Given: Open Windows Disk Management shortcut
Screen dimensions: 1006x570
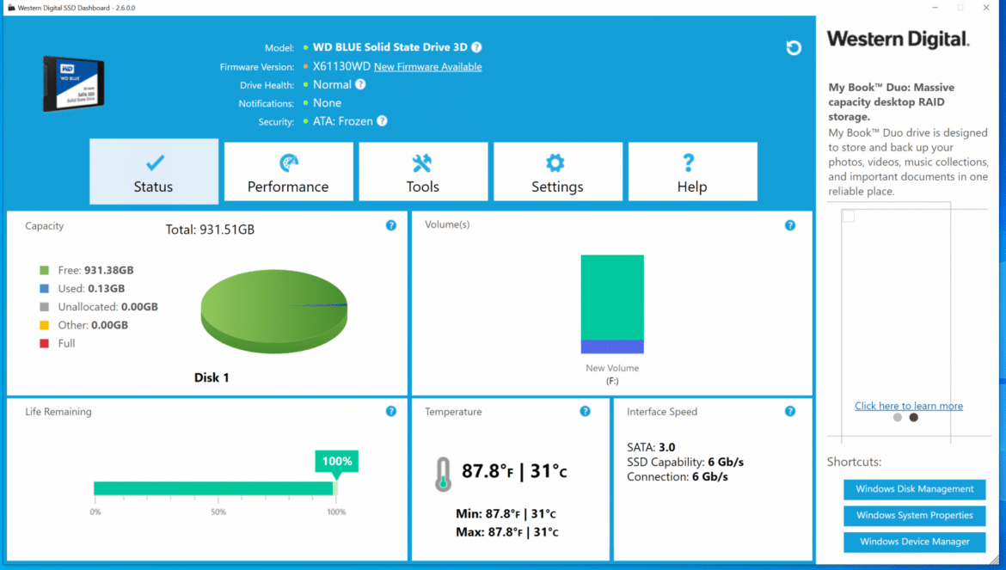Looking at the screenshot, I should tap(914, 489).
